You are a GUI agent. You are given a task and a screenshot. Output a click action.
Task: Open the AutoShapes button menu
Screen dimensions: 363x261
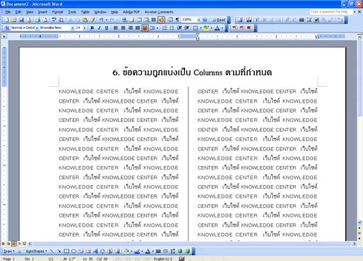(36, 251)
